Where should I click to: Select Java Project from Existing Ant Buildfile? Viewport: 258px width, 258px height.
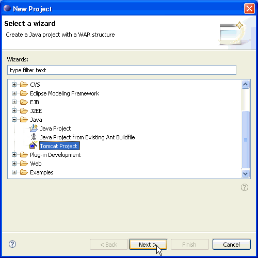(87, 137)
